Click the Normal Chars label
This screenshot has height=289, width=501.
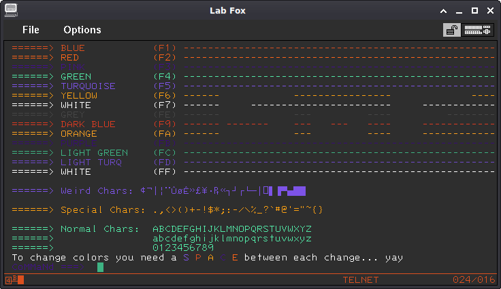(100, 229)
